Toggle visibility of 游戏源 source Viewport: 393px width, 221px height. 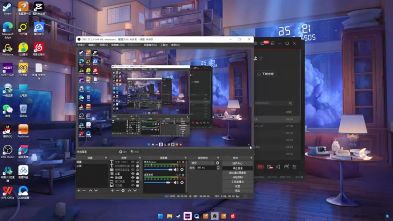pyautogui.click(x=133, y=177)
